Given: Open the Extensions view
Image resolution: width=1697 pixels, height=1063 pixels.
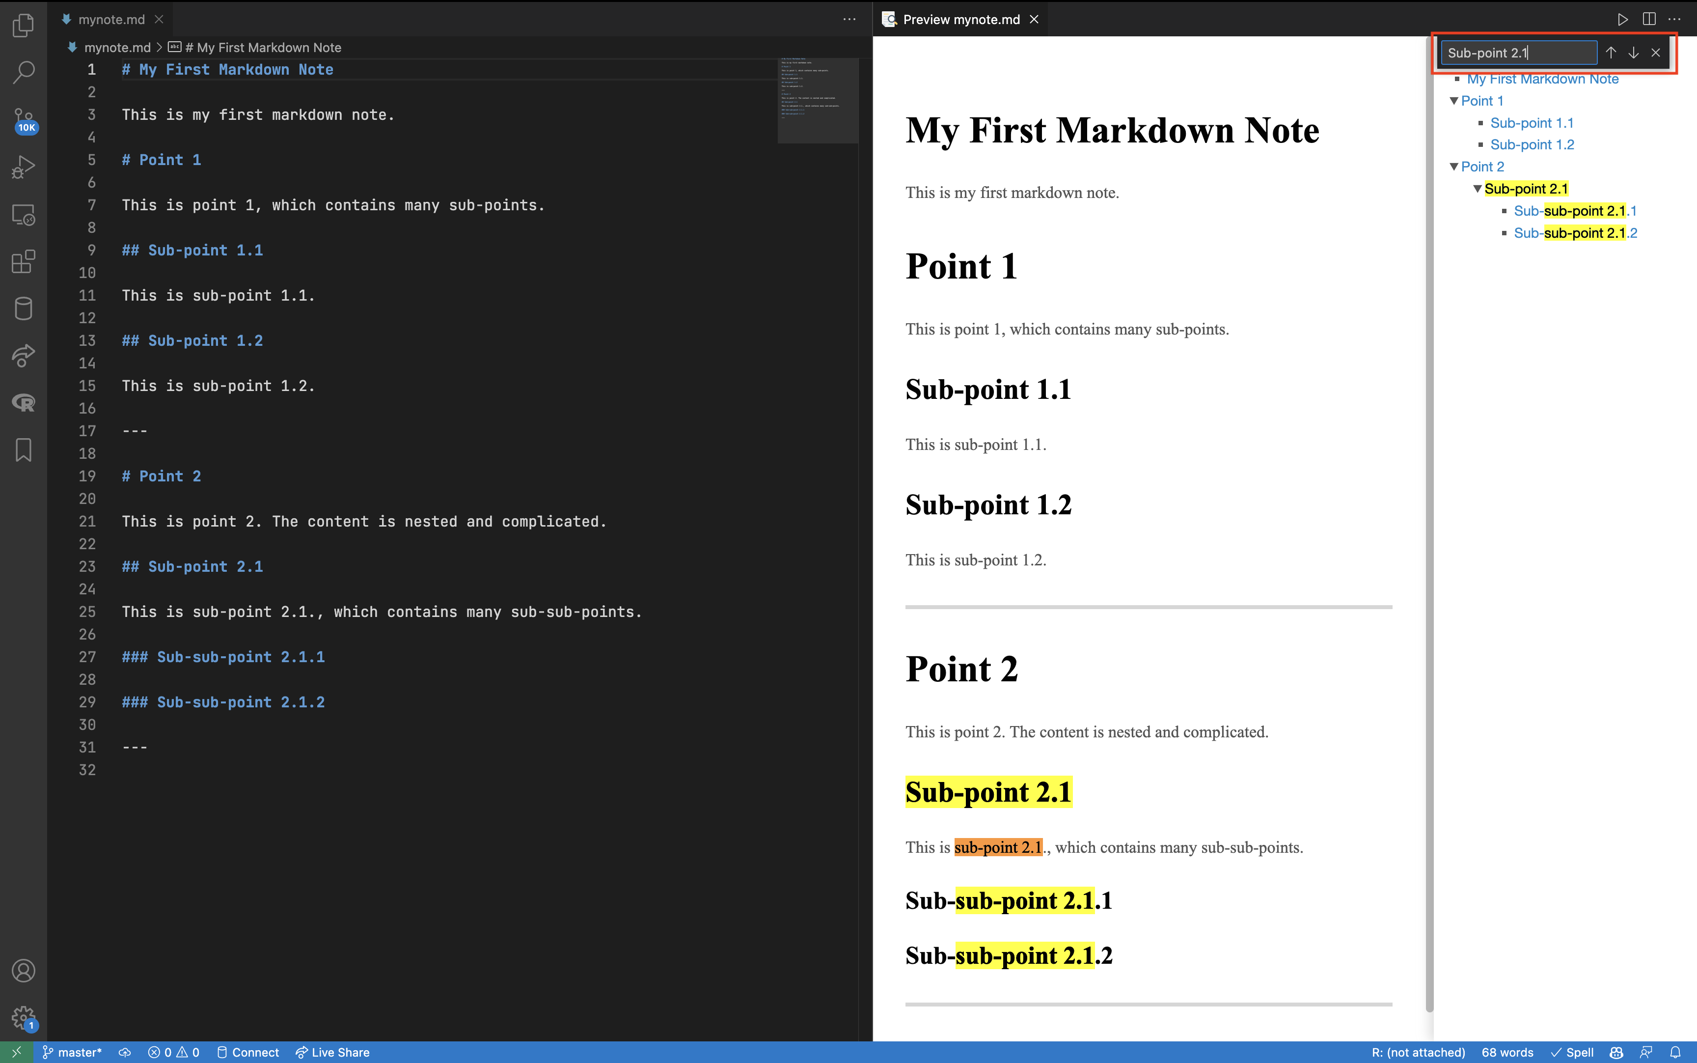Looking at the screenshot, I should (x=23, y=261).
